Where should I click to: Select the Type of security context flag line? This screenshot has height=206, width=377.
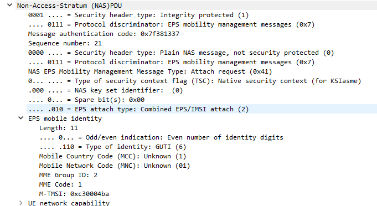click(x=194, y=81)
